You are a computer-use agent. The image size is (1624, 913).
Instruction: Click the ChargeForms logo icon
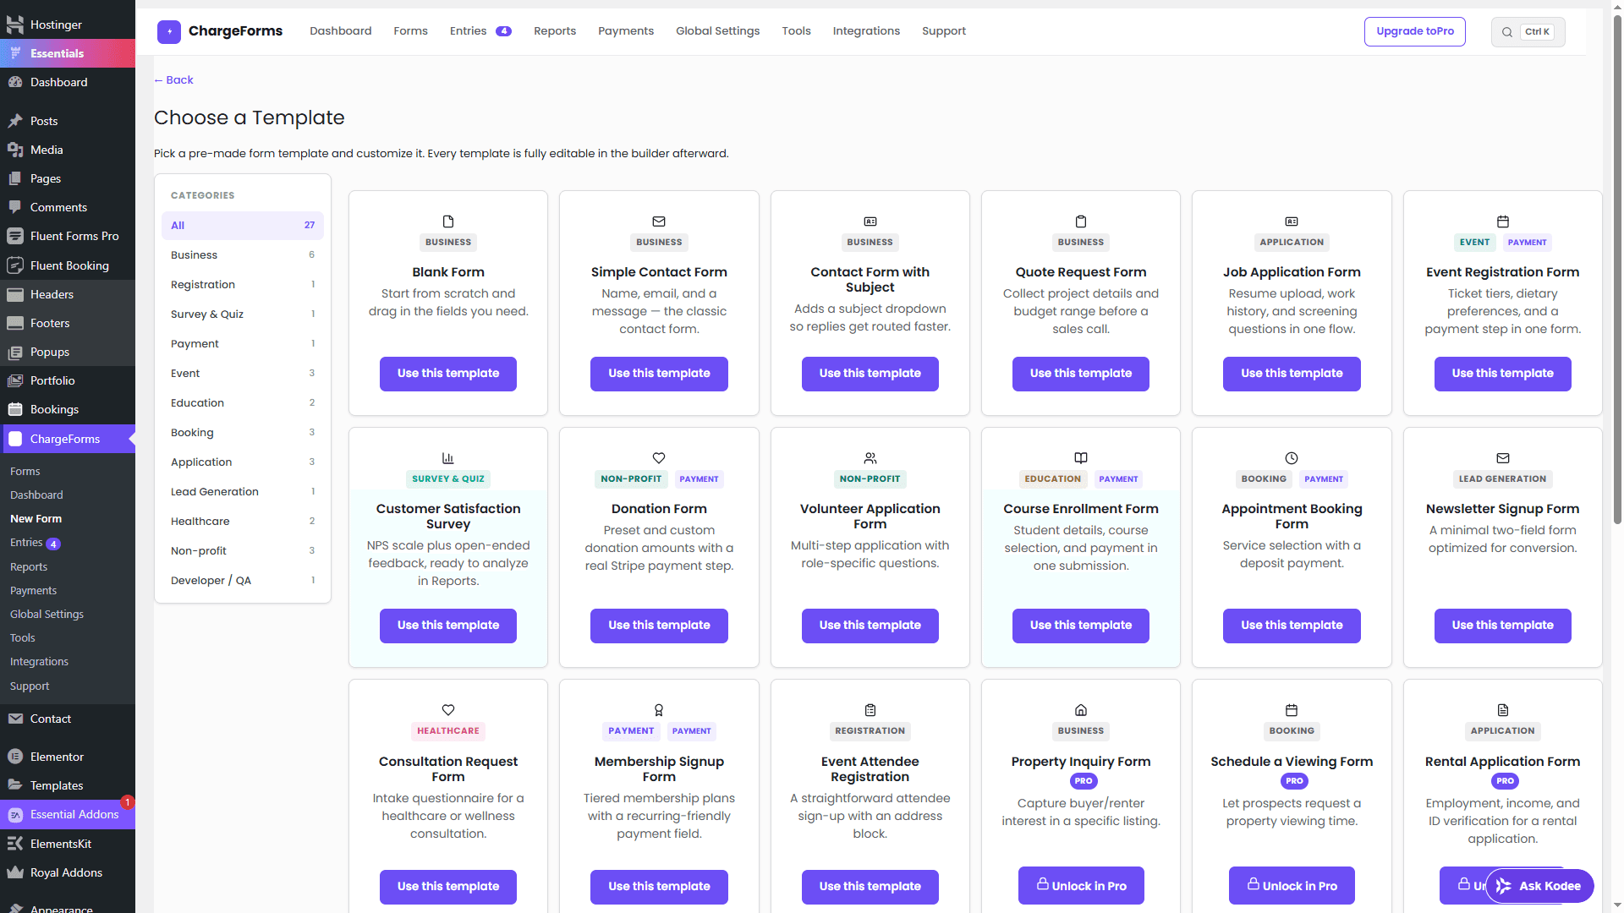click(169, 32)
